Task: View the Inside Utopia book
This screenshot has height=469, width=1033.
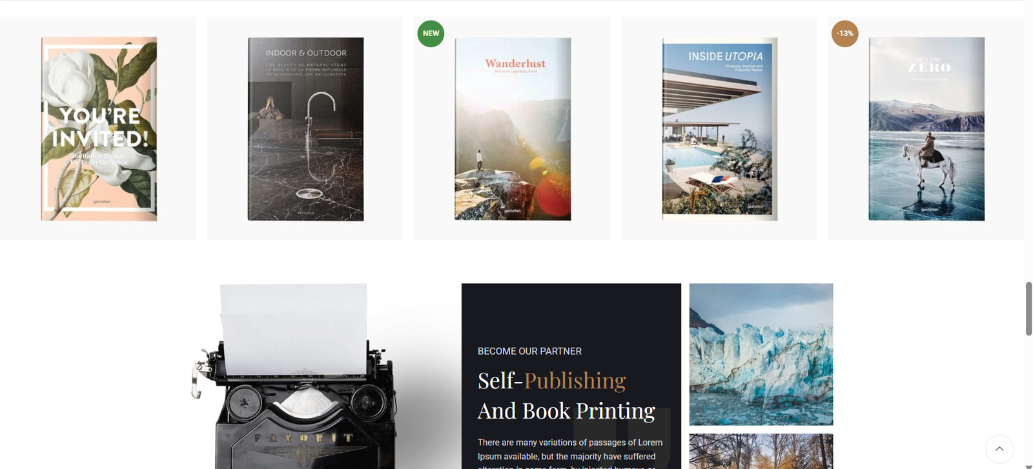Action: tap(720, 129)
